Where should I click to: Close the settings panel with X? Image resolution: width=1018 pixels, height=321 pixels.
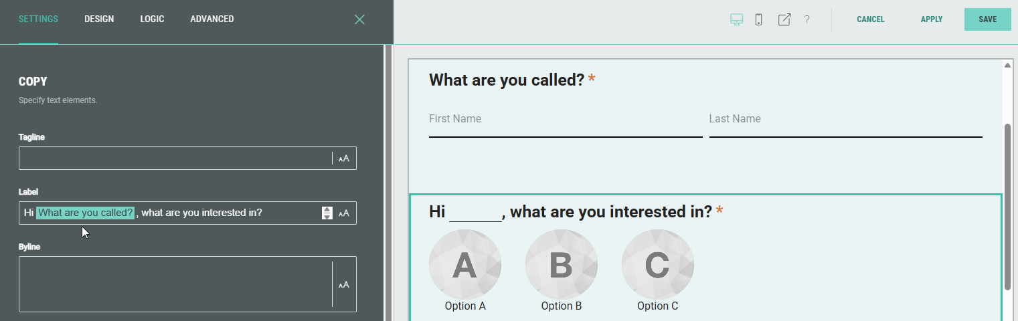tap(359, 19)
